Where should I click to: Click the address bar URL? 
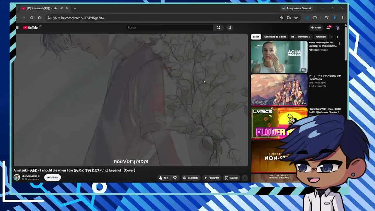79,18
